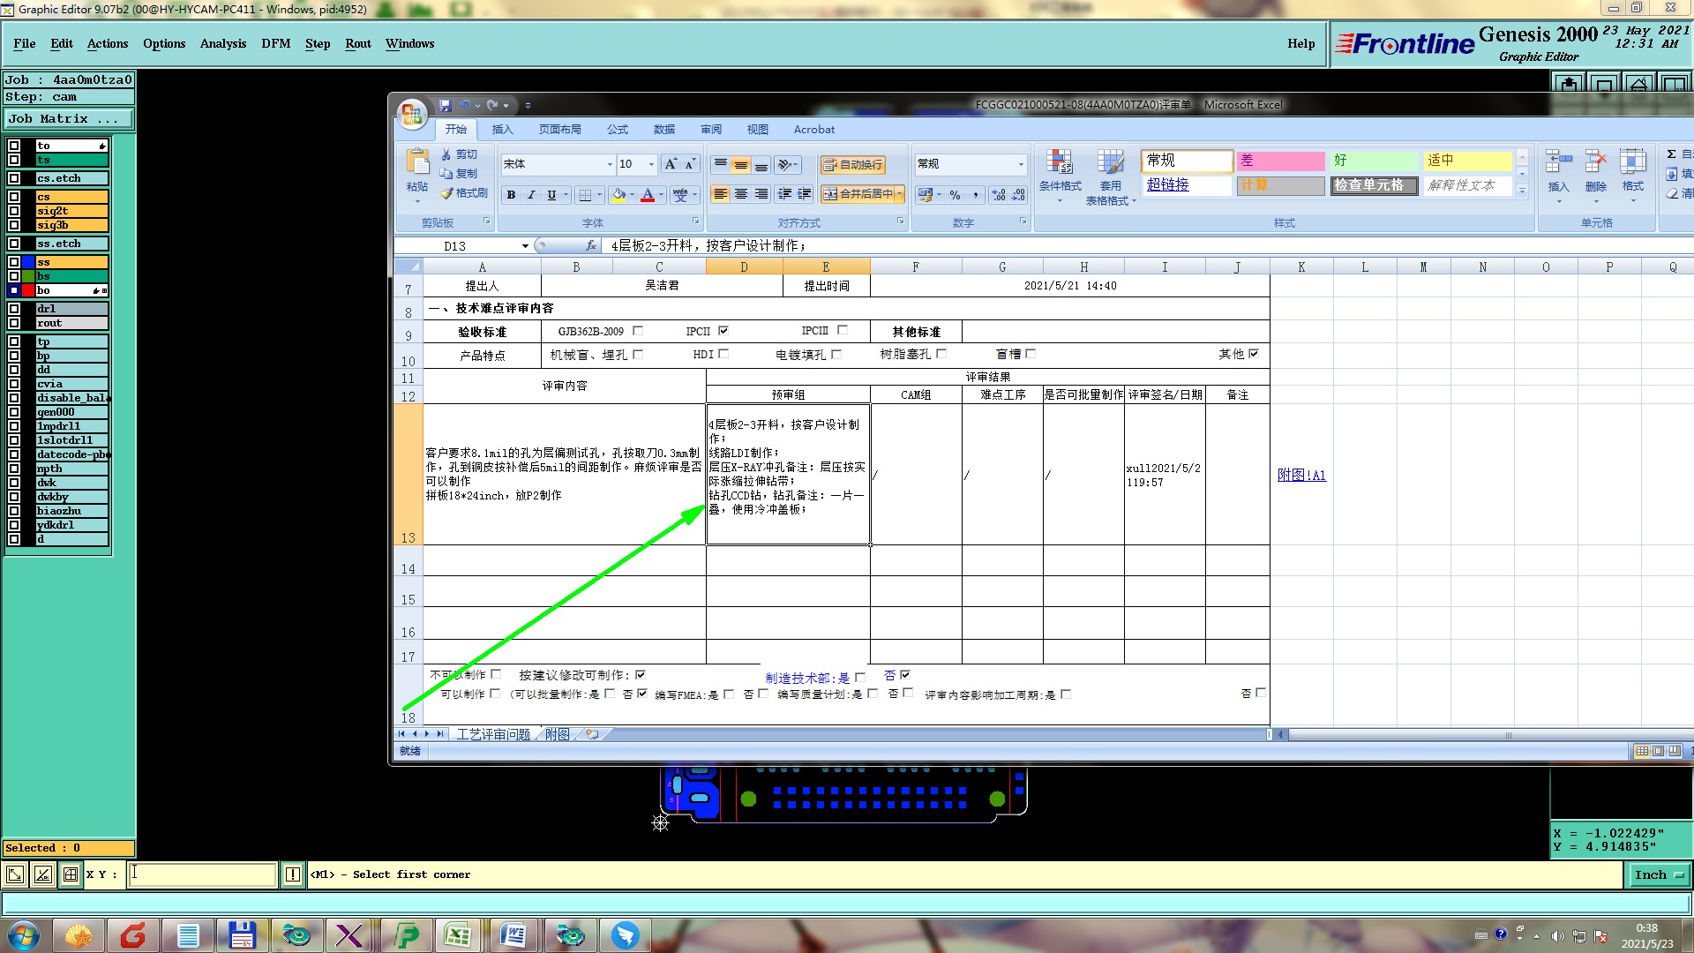Click the center align text icon
Screen dimensions: 1694x953
coord(741,194)
